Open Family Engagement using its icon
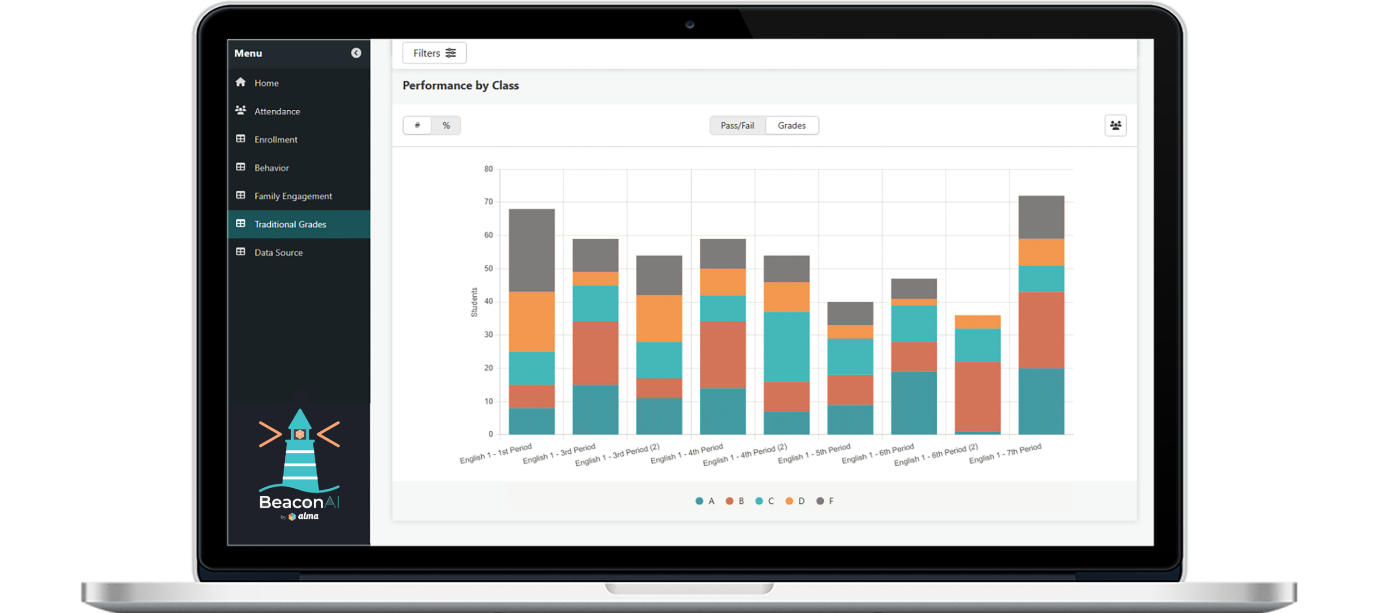 241,196
